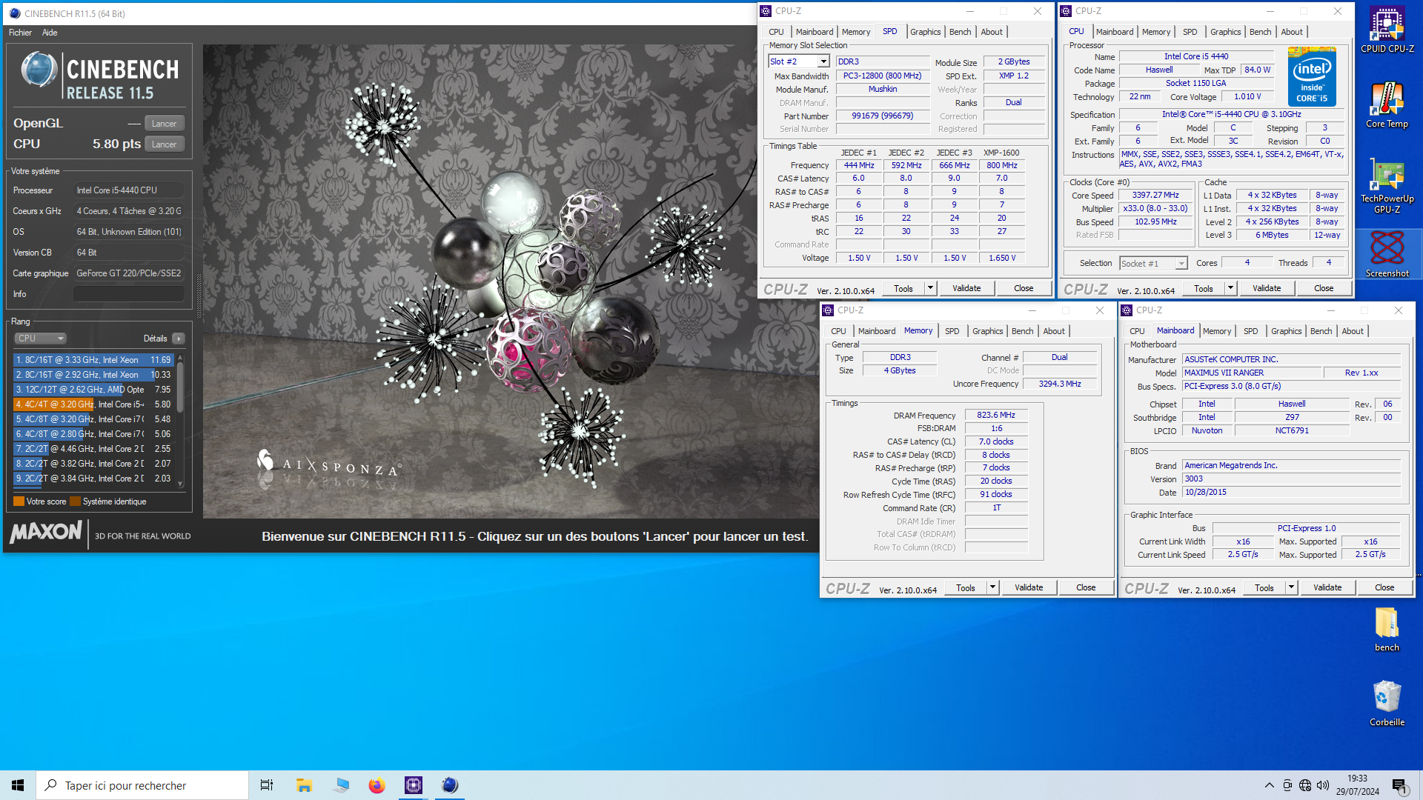Select ranking row 4C/4T @ 3.20 GHz Core i5

93,404
